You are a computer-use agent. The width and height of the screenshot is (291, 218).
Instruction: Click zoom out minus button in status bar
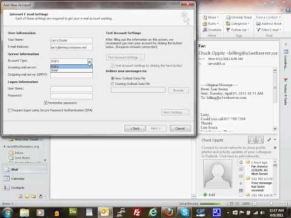[255, 203]
